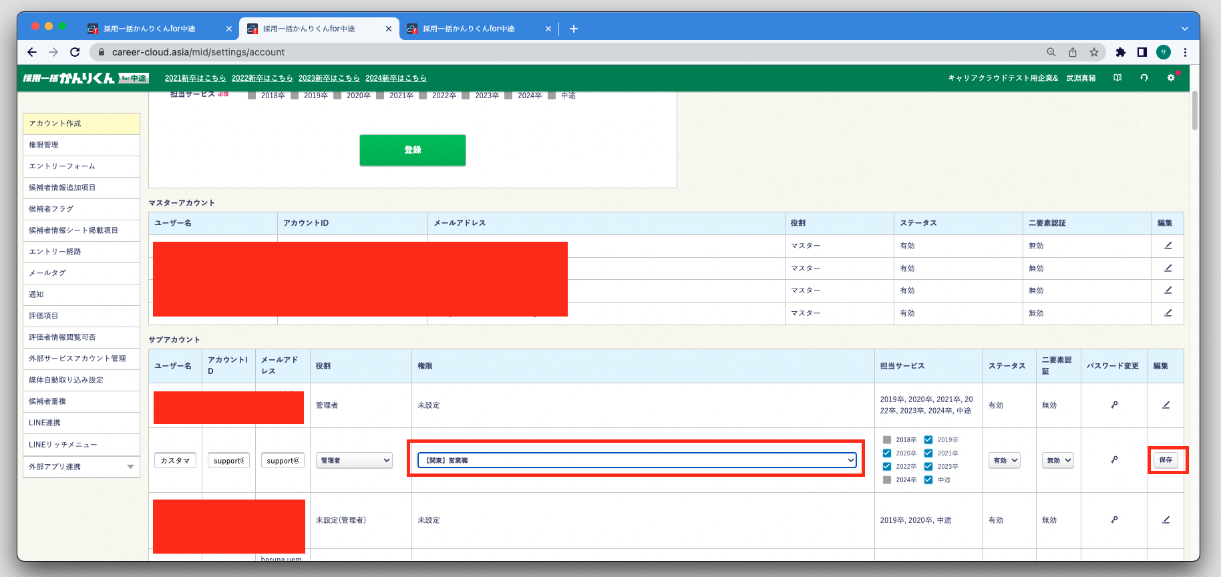Select メールタグ in the sidebar
This screenshot has width=1221, height=577.
pyautogui.click(x=81, y=273)
